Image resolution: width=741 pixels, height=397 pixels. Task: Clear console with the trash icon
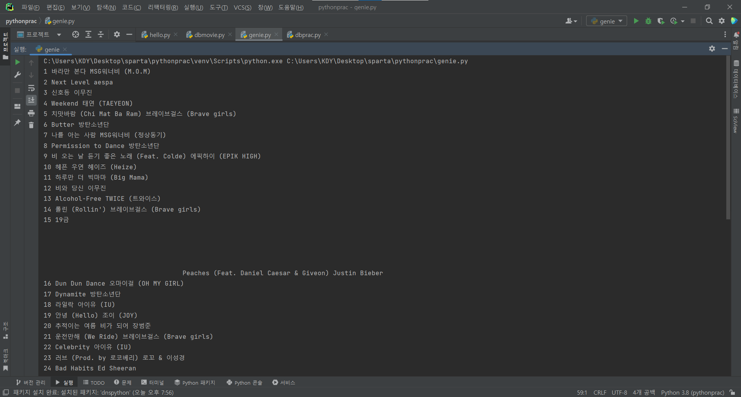click(31, 125)
